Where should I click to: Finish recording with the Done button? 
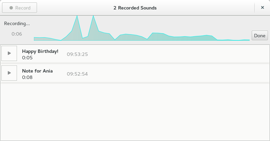260,36
